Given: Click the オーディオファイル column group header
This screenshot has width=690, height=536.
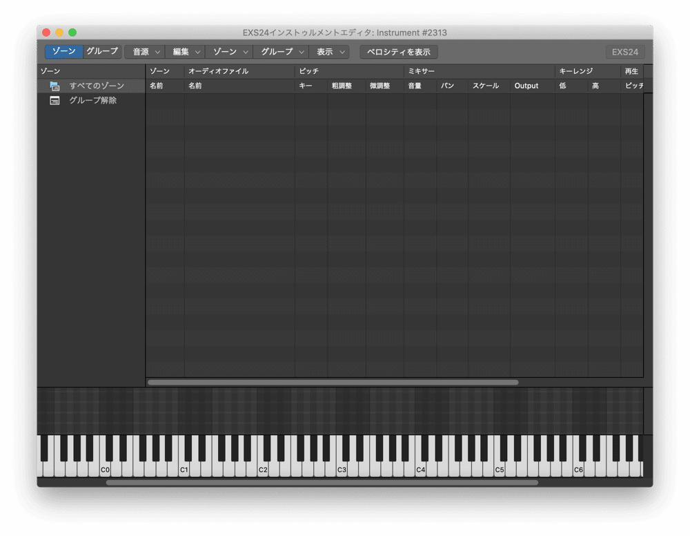Looking at the screenshot, I should click(x=239, y=71).
